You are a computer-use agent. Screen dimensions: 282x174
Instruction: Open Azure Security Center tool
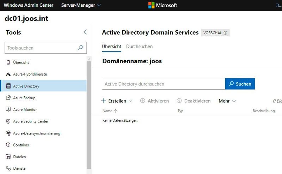click(43, 121)
